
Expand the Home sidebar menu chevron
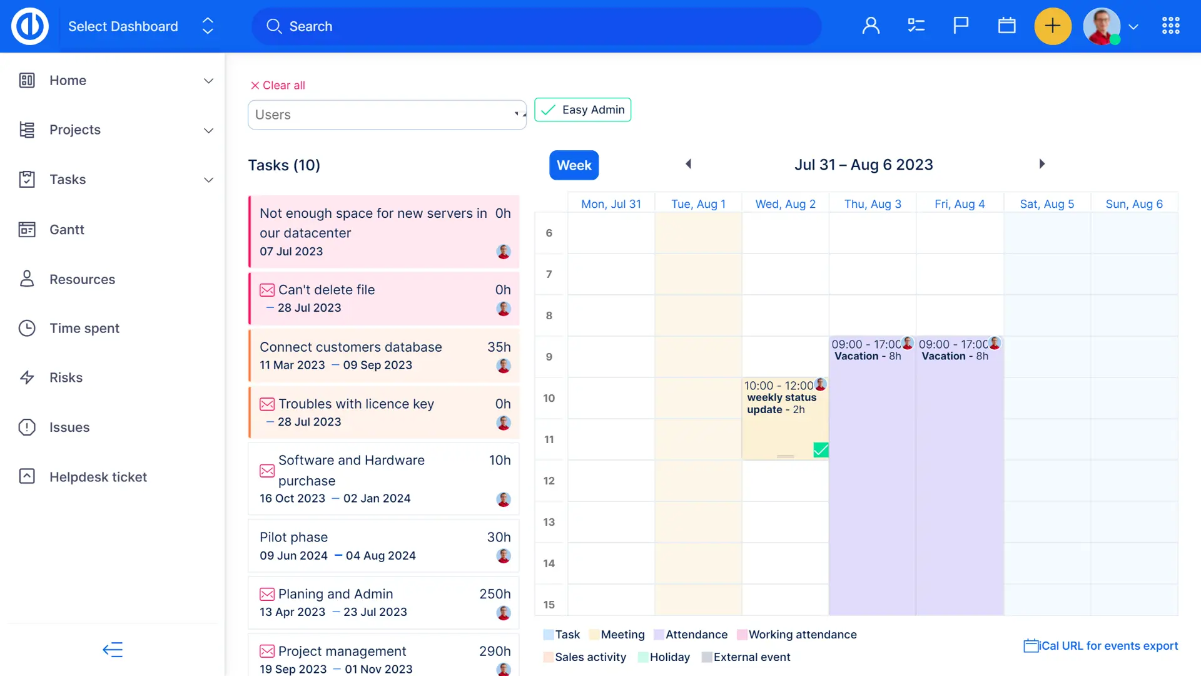(x=208, y=81)
